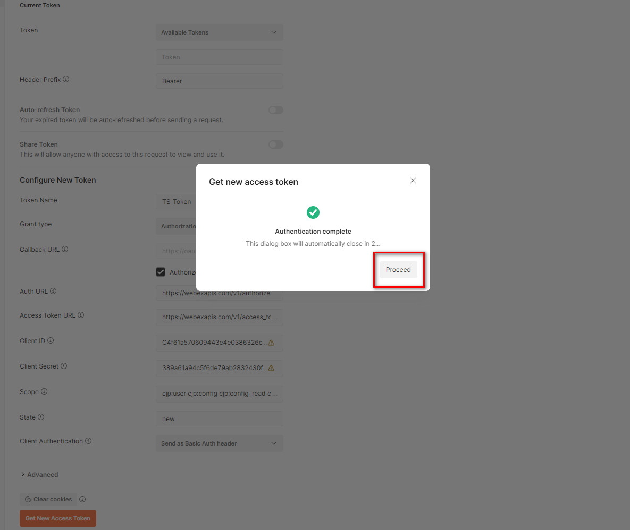Click the Auth URL input field
The image size is (630, 530).
point(220,293)
